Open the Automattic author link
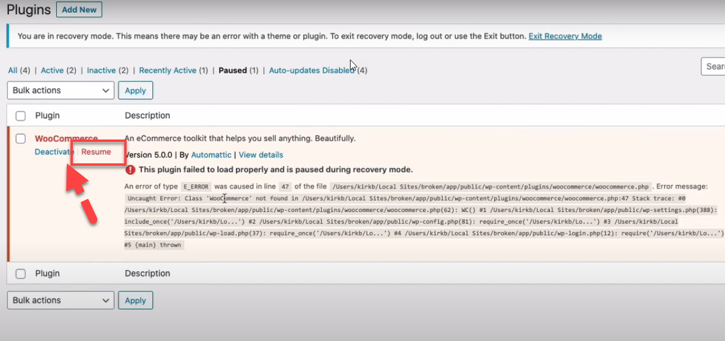 tap(211, 155)
